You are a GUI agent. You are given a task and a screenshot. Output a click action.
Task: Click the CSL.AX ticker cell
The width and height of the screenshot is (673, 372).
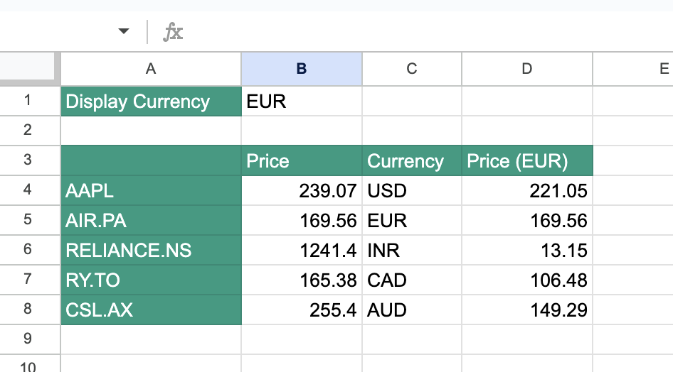[151, 310]
